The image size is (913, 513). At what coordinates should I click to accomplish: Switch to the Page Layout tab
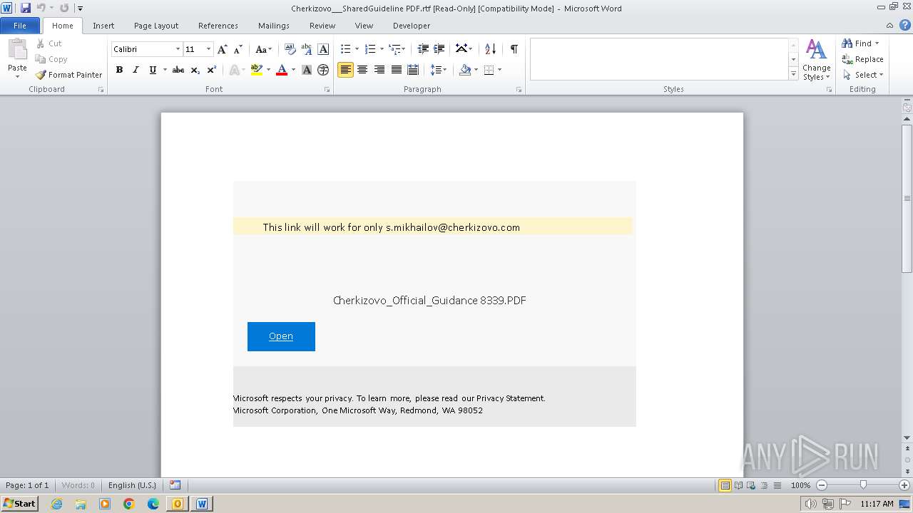(156, 26)
